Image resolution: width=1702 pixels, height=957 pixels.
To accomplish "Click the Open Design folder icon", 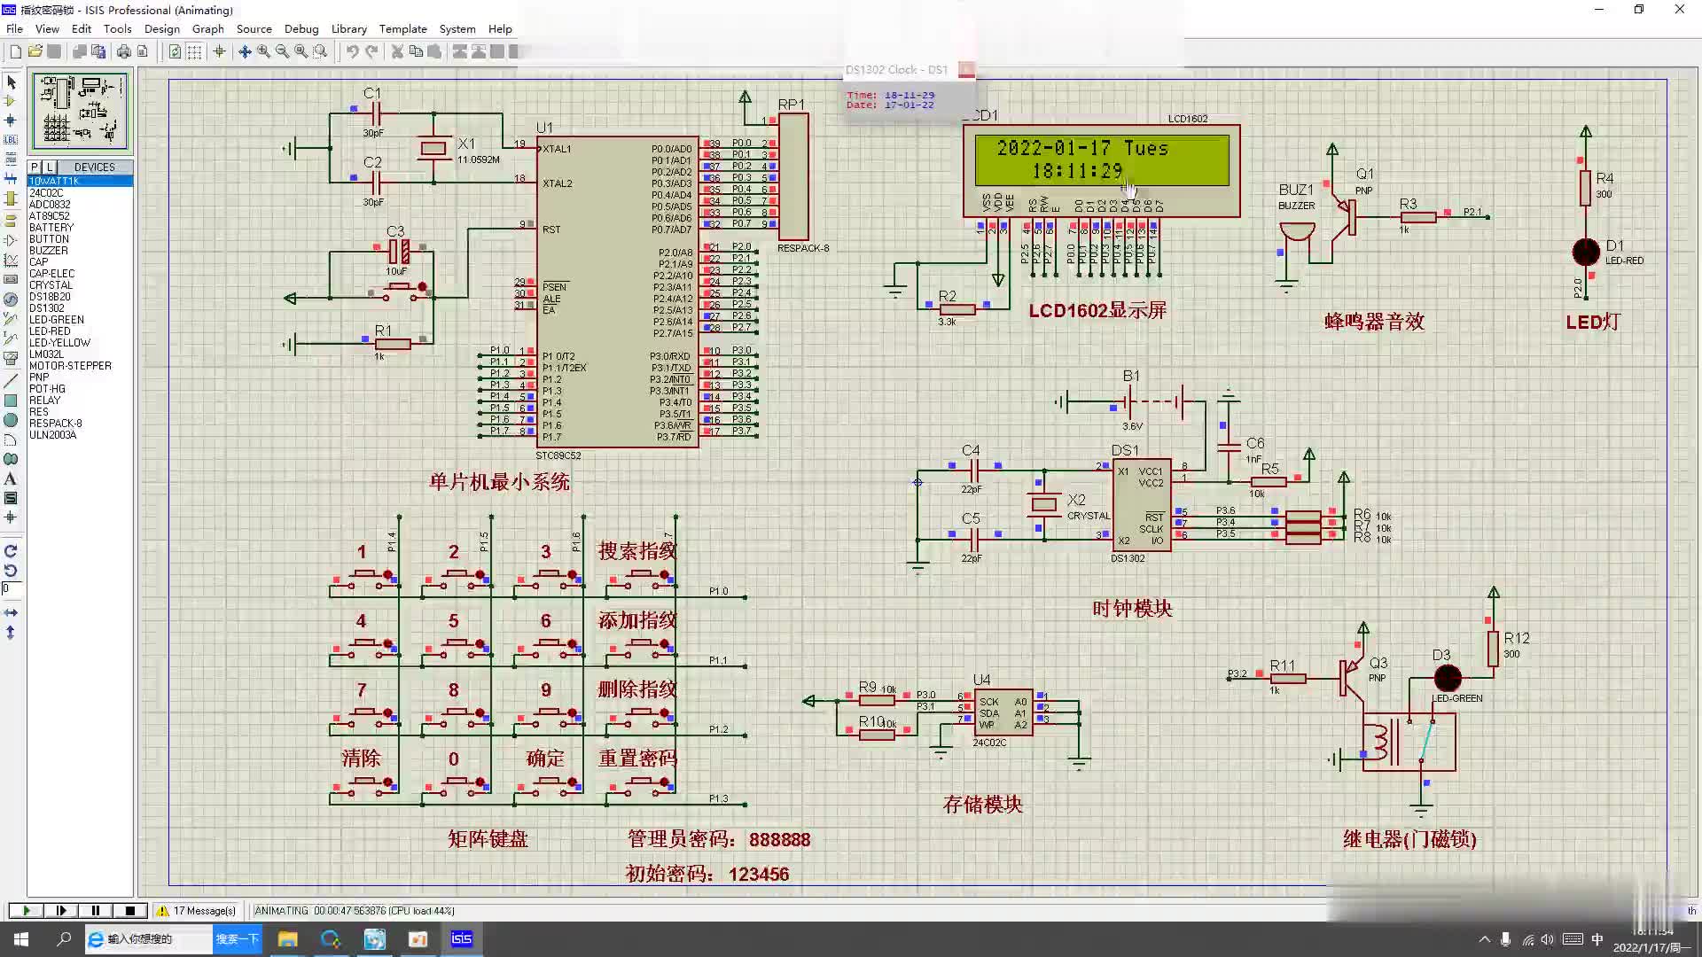I will point(35,51).
